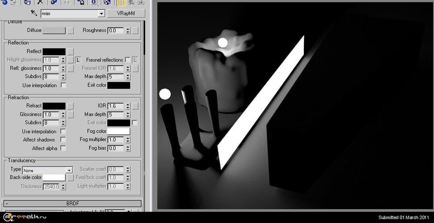Open the refraction Exit color swatch
Image resolution: width=434 pixels, height=223 pixels.
point(119,123)
